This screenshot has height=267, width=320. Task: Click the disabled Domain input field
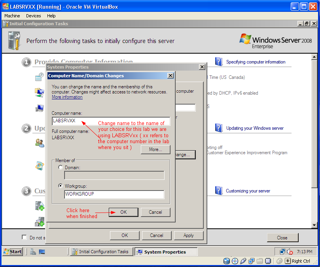click(114, 176)
